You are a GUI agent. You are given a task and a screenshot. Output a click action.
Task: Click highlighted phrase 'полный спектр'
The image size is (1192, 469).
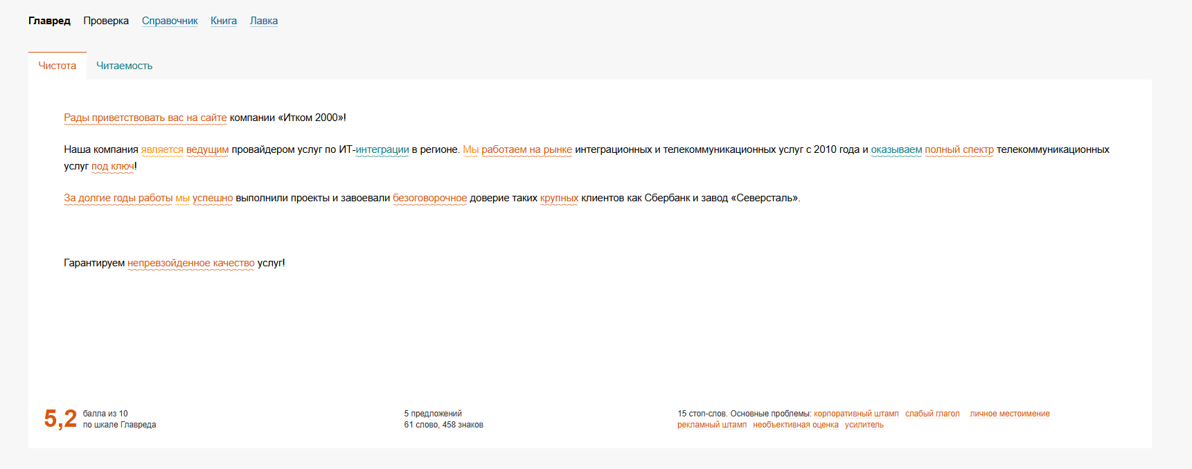(x=959, y=149)
